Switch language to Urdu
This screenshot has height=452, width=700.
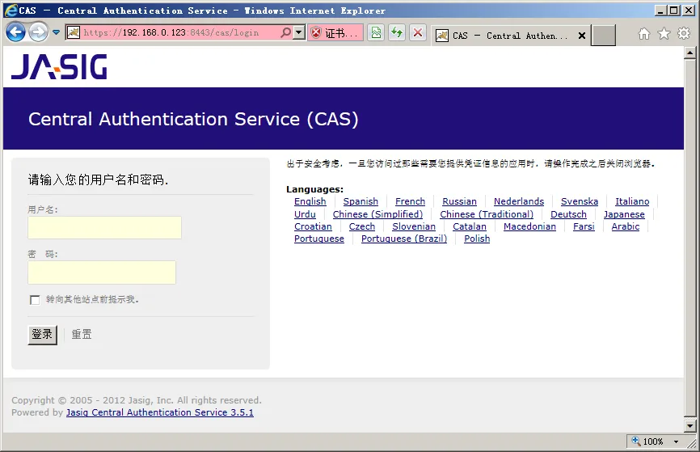pos(305,214)
